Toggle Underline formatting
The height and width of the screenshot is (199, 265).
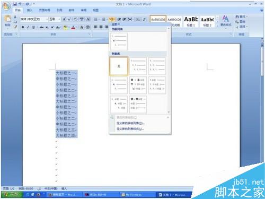click(x=33, y=27)
